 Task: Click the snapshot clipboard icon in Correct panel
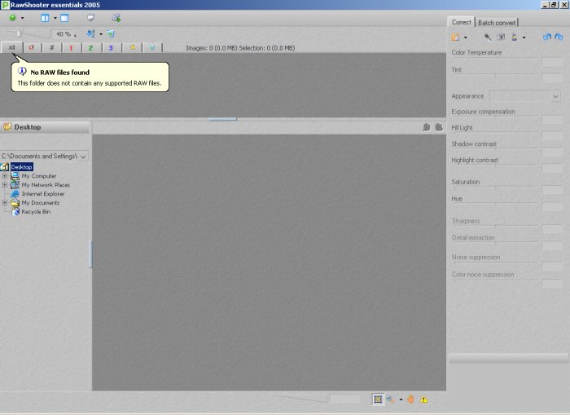pos(455,38)
